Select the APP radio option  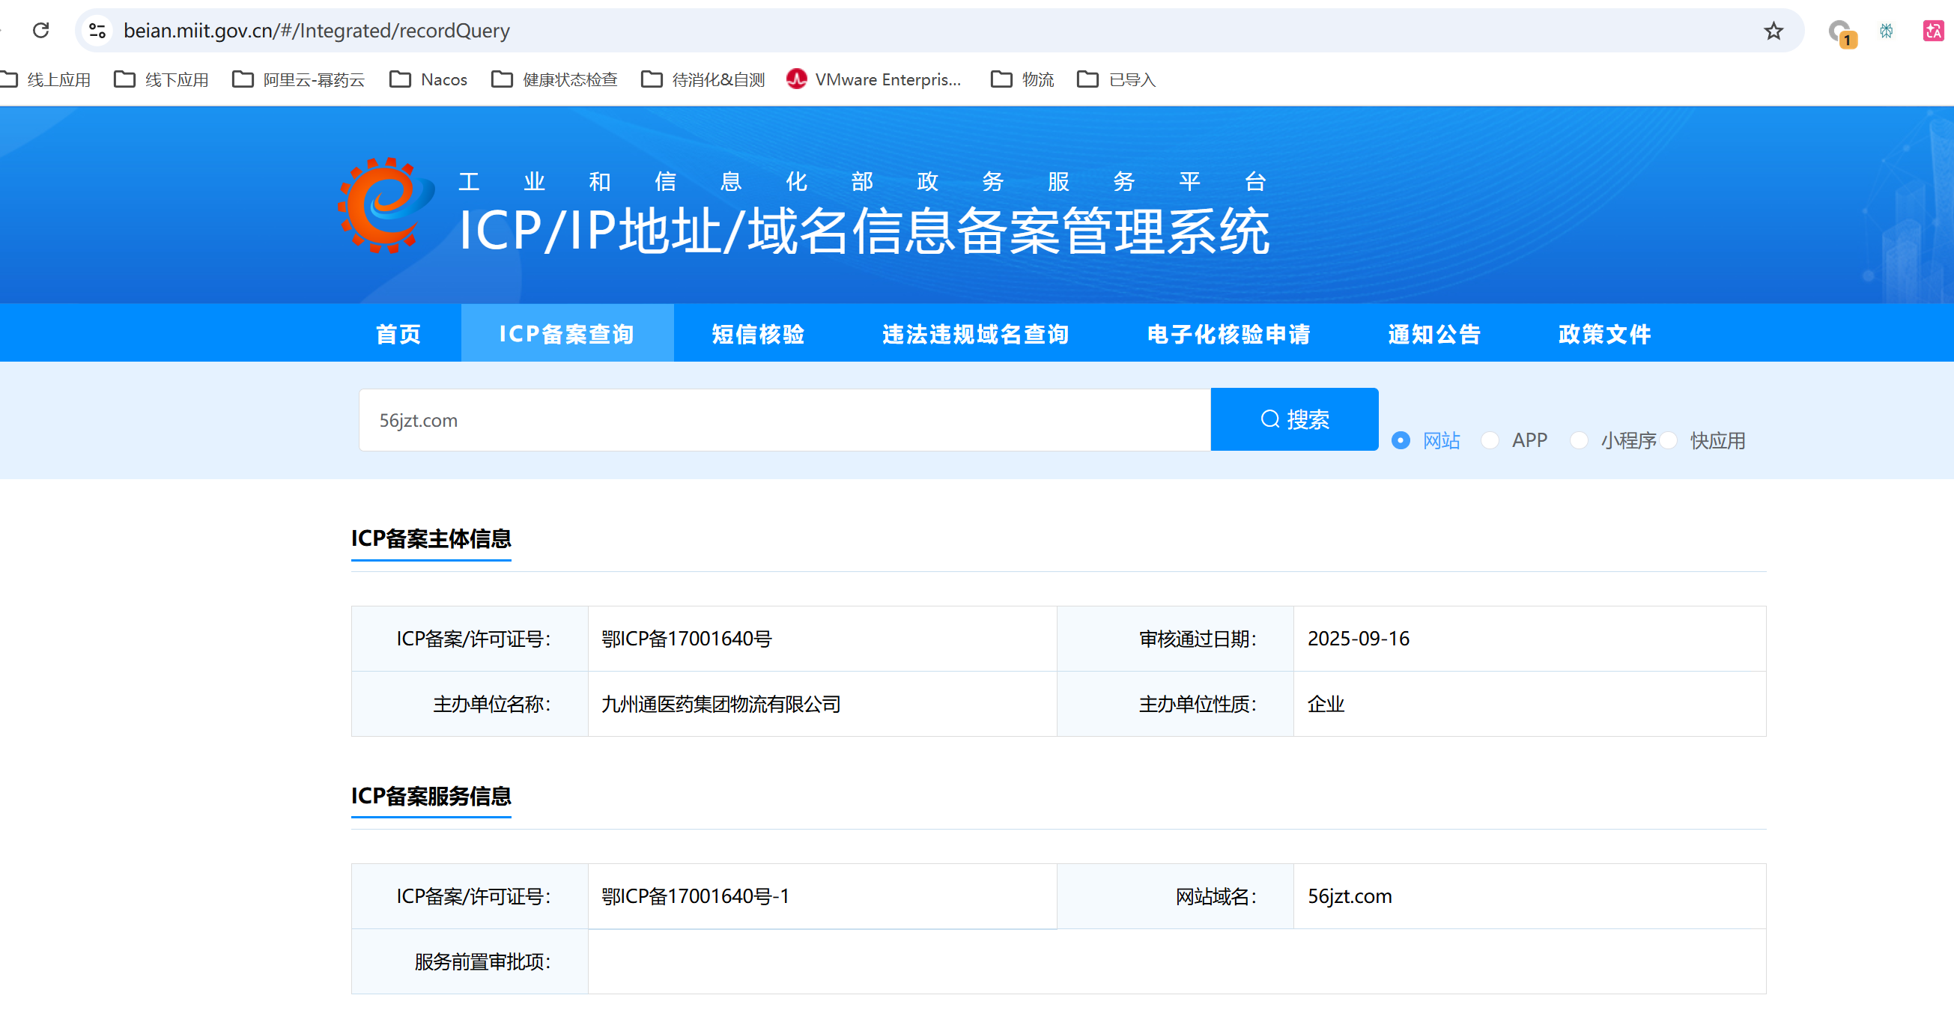(x=1490, y=440)
